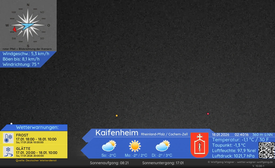Open the wetter.wagner-wolfgang.de copyright link
This screenshot has height=168, width=275.
240,162
